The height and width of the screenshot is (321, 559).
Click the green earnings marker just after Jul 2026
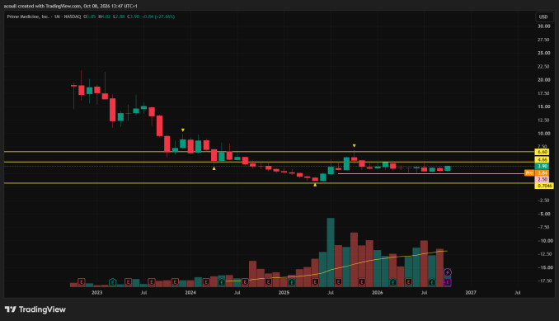(432, 282)
